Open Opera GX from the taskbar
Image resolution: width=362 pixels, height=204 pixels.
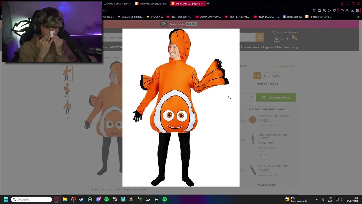point(57,199)
